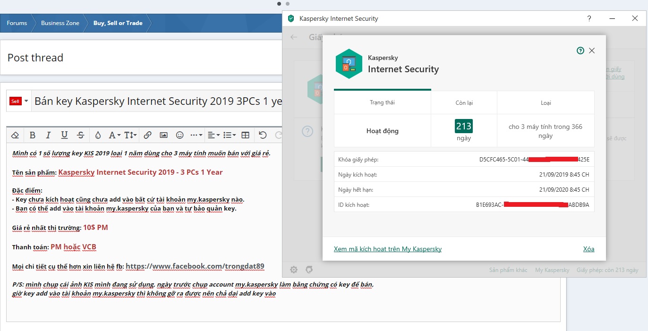Click the insert image icon
The height and width of the screenshot is (331, 648).
pos(163,135)
